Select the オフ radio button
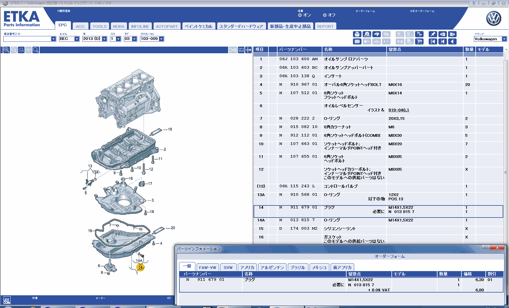The image size is (509, 308). point(325,15)
